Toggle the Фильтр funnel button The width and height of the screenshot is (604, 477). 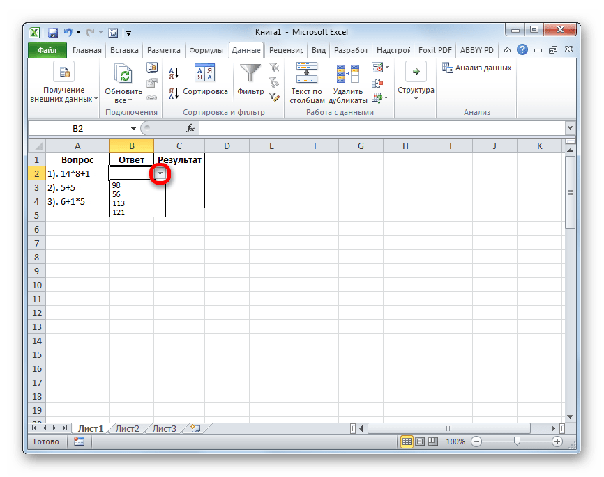point(250,79)
